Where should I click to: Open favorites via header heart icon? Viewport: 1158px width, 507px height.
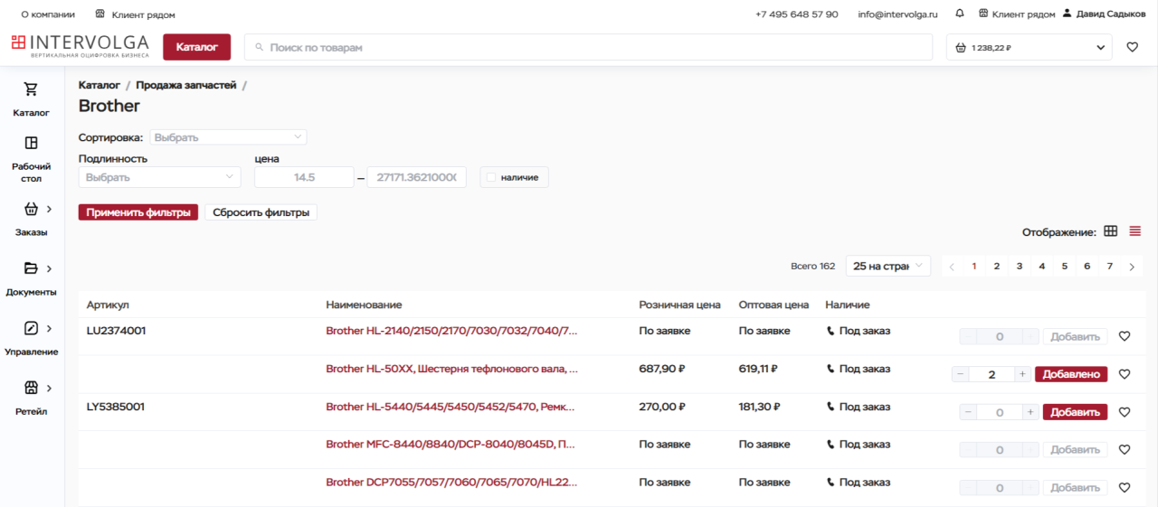click(1132, 48)
